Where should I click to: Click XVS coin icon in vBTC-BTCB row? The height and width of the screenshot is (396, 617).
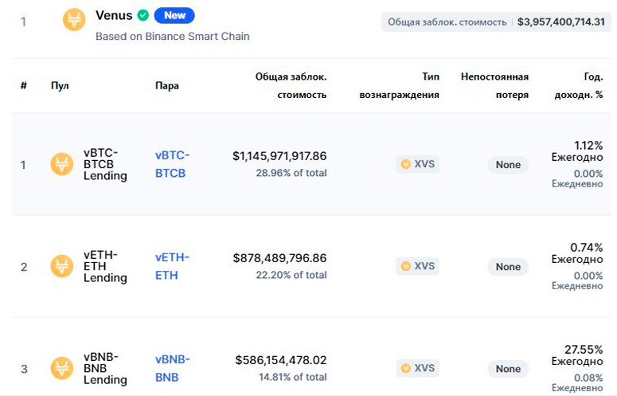(x=406, y=164)
